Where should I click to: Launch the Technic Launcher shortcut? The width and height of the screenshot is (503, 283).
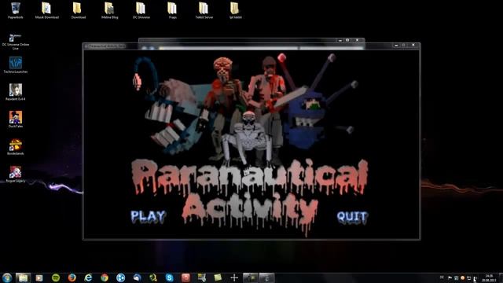point(16,64)
